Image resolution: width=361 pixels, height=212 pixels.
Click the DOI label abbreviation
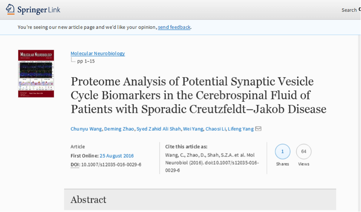[75, 164]
